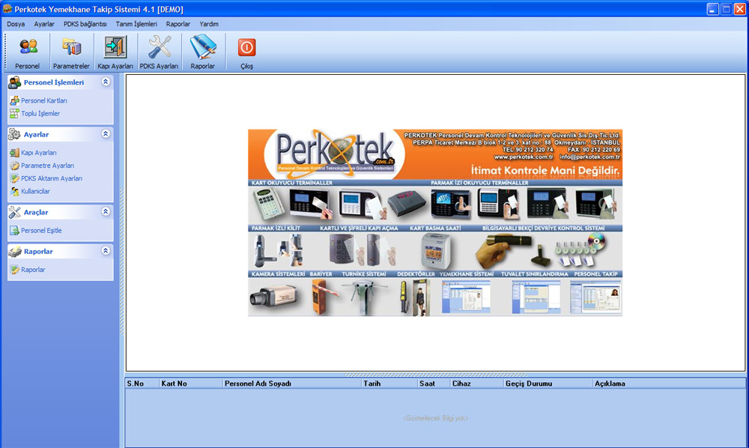
Task: Click PDKS Aktarım Ayarları sidebar item
Action: [51, 178]
